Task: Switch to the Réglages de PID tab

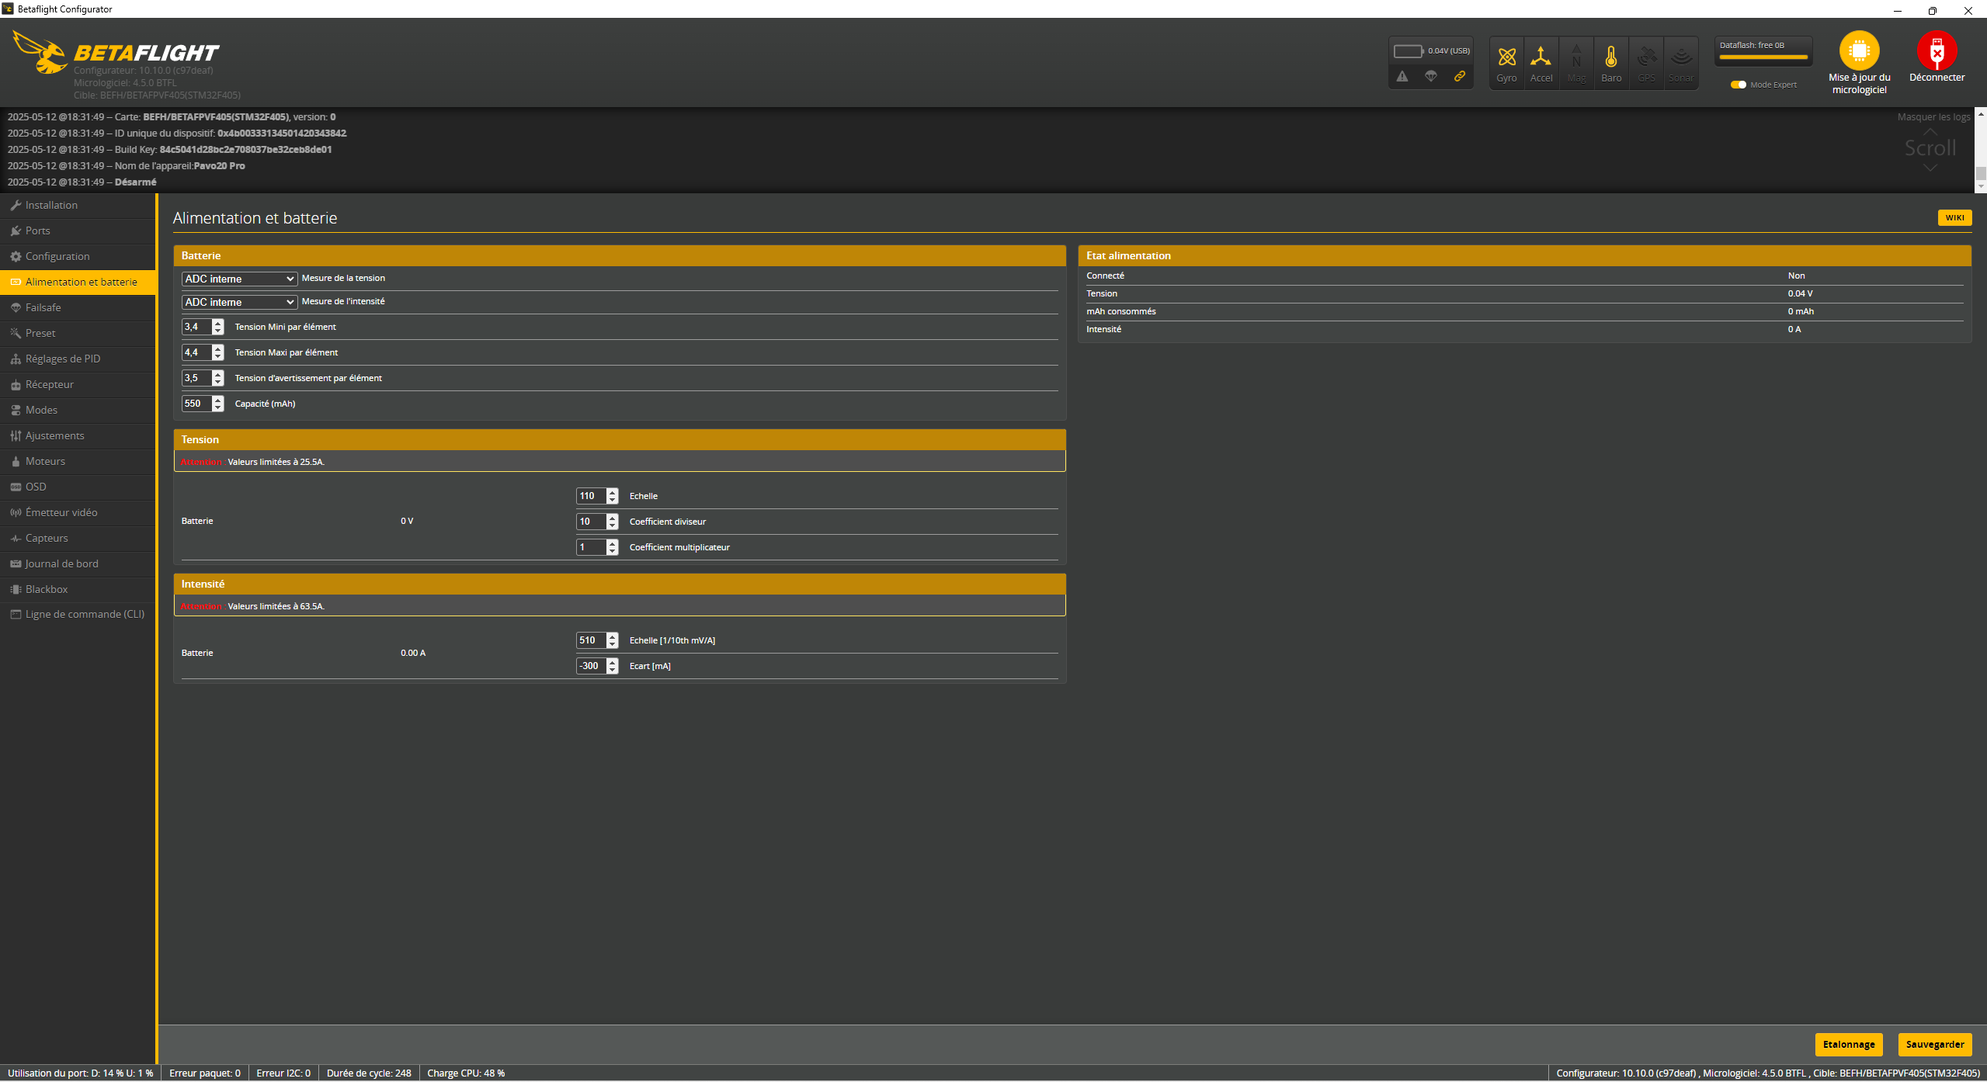Action: pos(62,359)
